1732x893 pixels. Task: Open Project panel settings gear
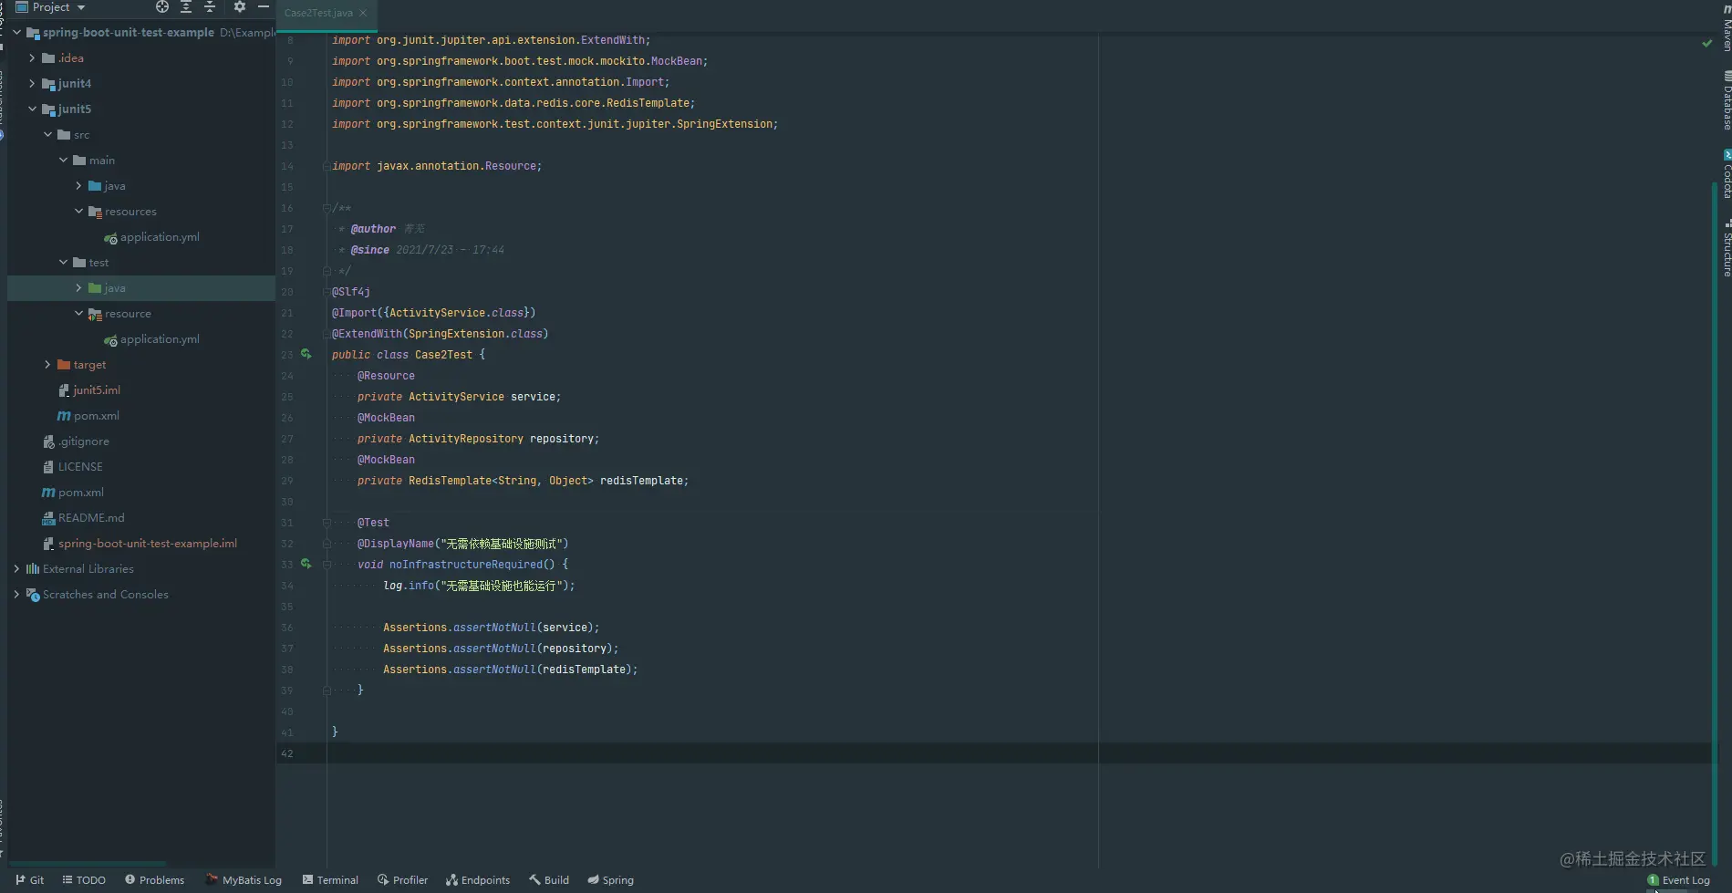240,7
